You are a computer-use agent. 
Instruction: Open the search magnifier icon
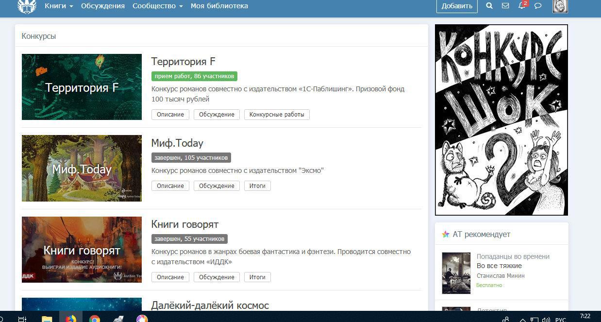tap(489, 6)
